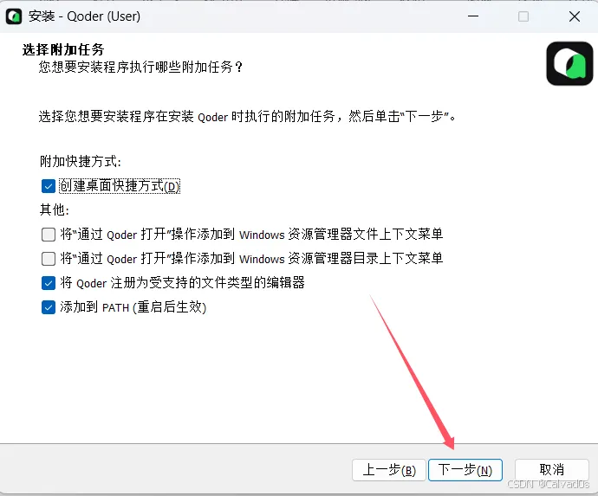Close the Qoder installer window
The image size is (598, 496).
click(x=575, y=16)
